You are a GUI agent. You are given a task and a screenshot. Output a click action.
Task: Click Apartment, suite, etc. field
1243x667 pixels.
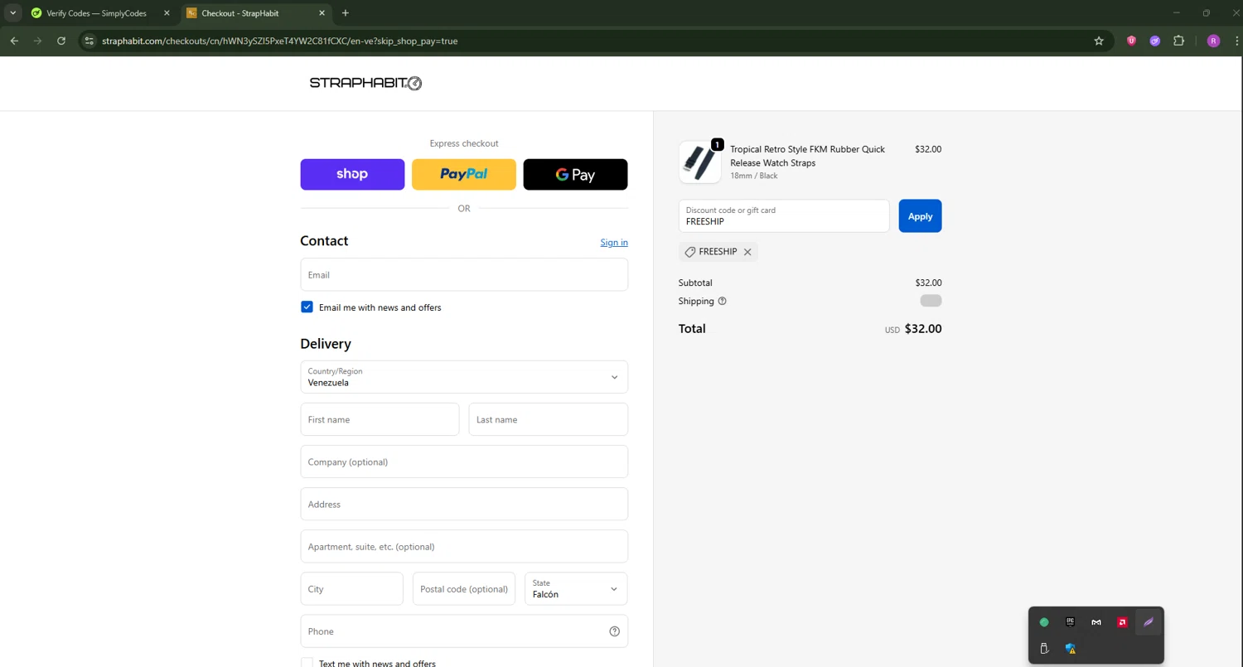tap(464, 547)
